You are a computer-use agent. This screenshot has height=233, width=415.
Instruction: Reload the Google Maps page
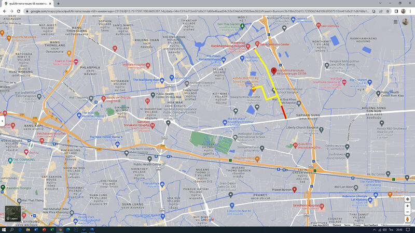tap(19, 11)
